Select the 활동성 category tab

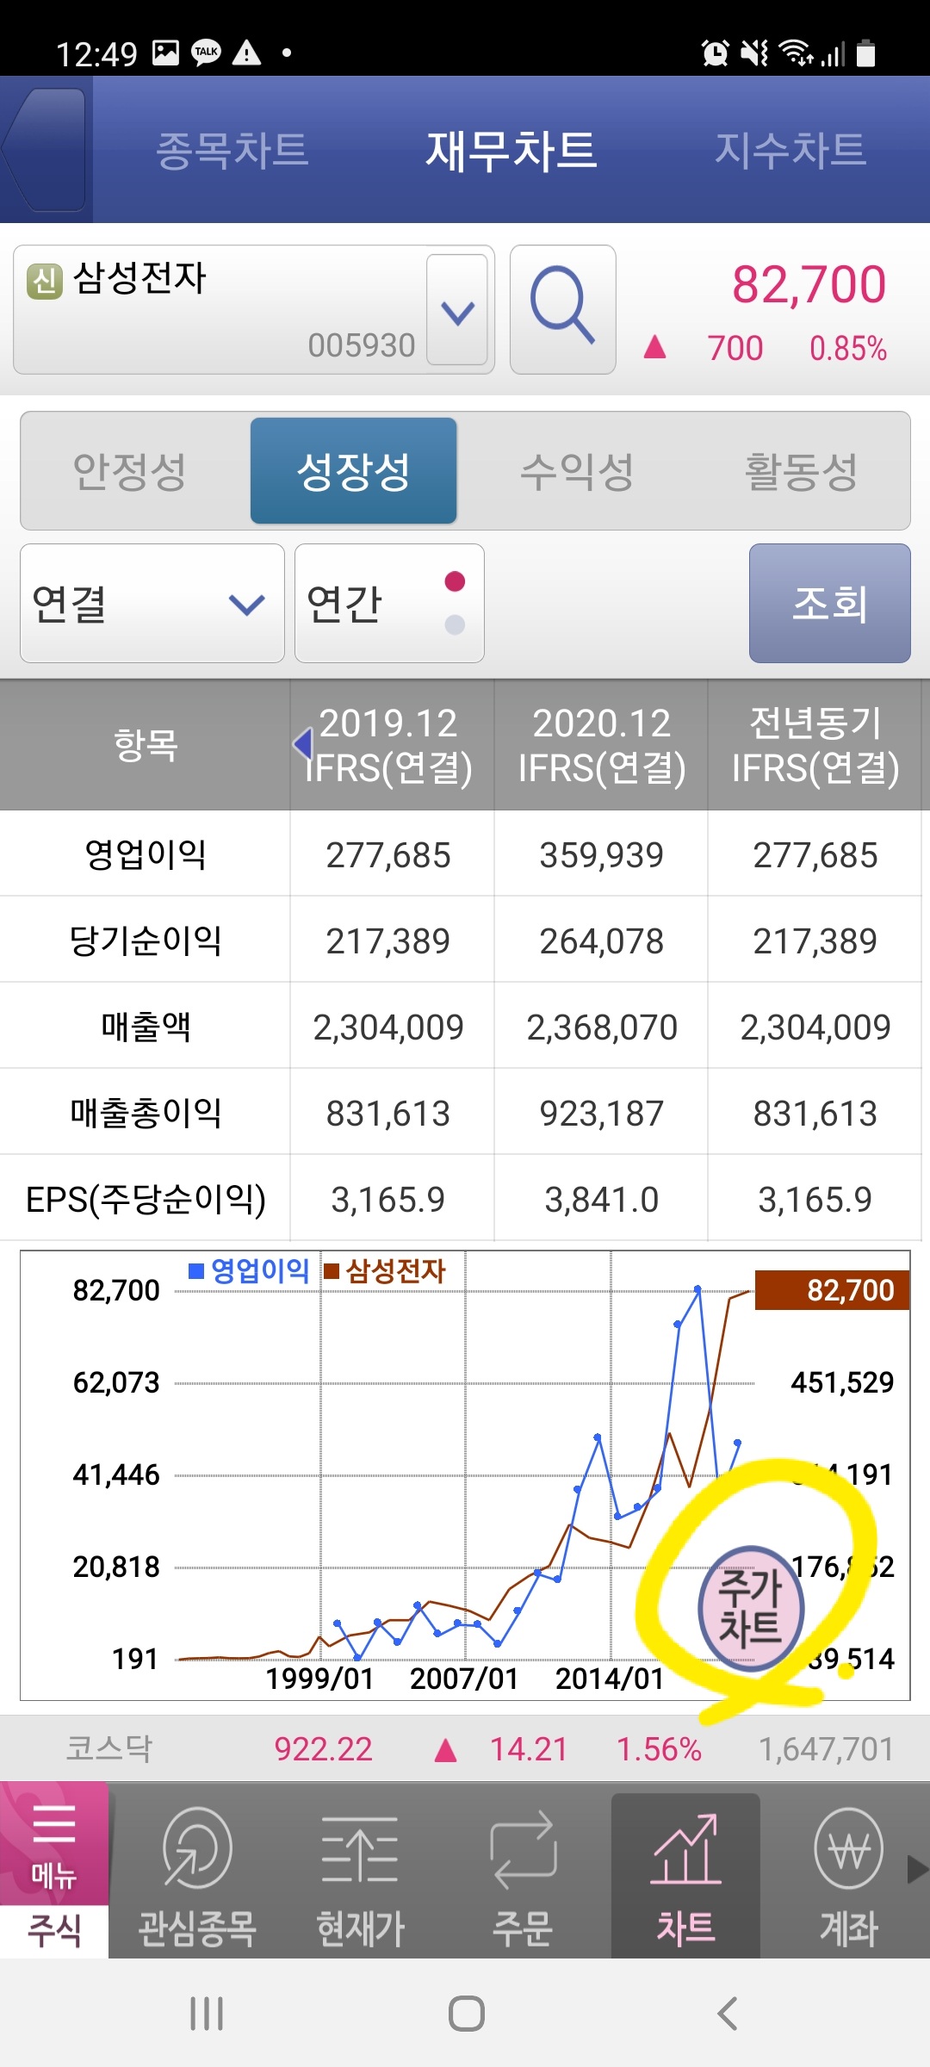pyautogui.click(x=801, y=471)
